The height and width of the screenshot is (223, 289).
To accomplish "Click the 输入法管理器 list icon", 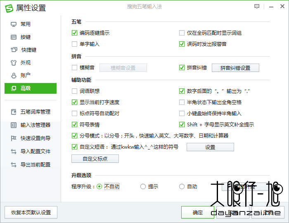I will pyautogui.click(x=14, y=125).
